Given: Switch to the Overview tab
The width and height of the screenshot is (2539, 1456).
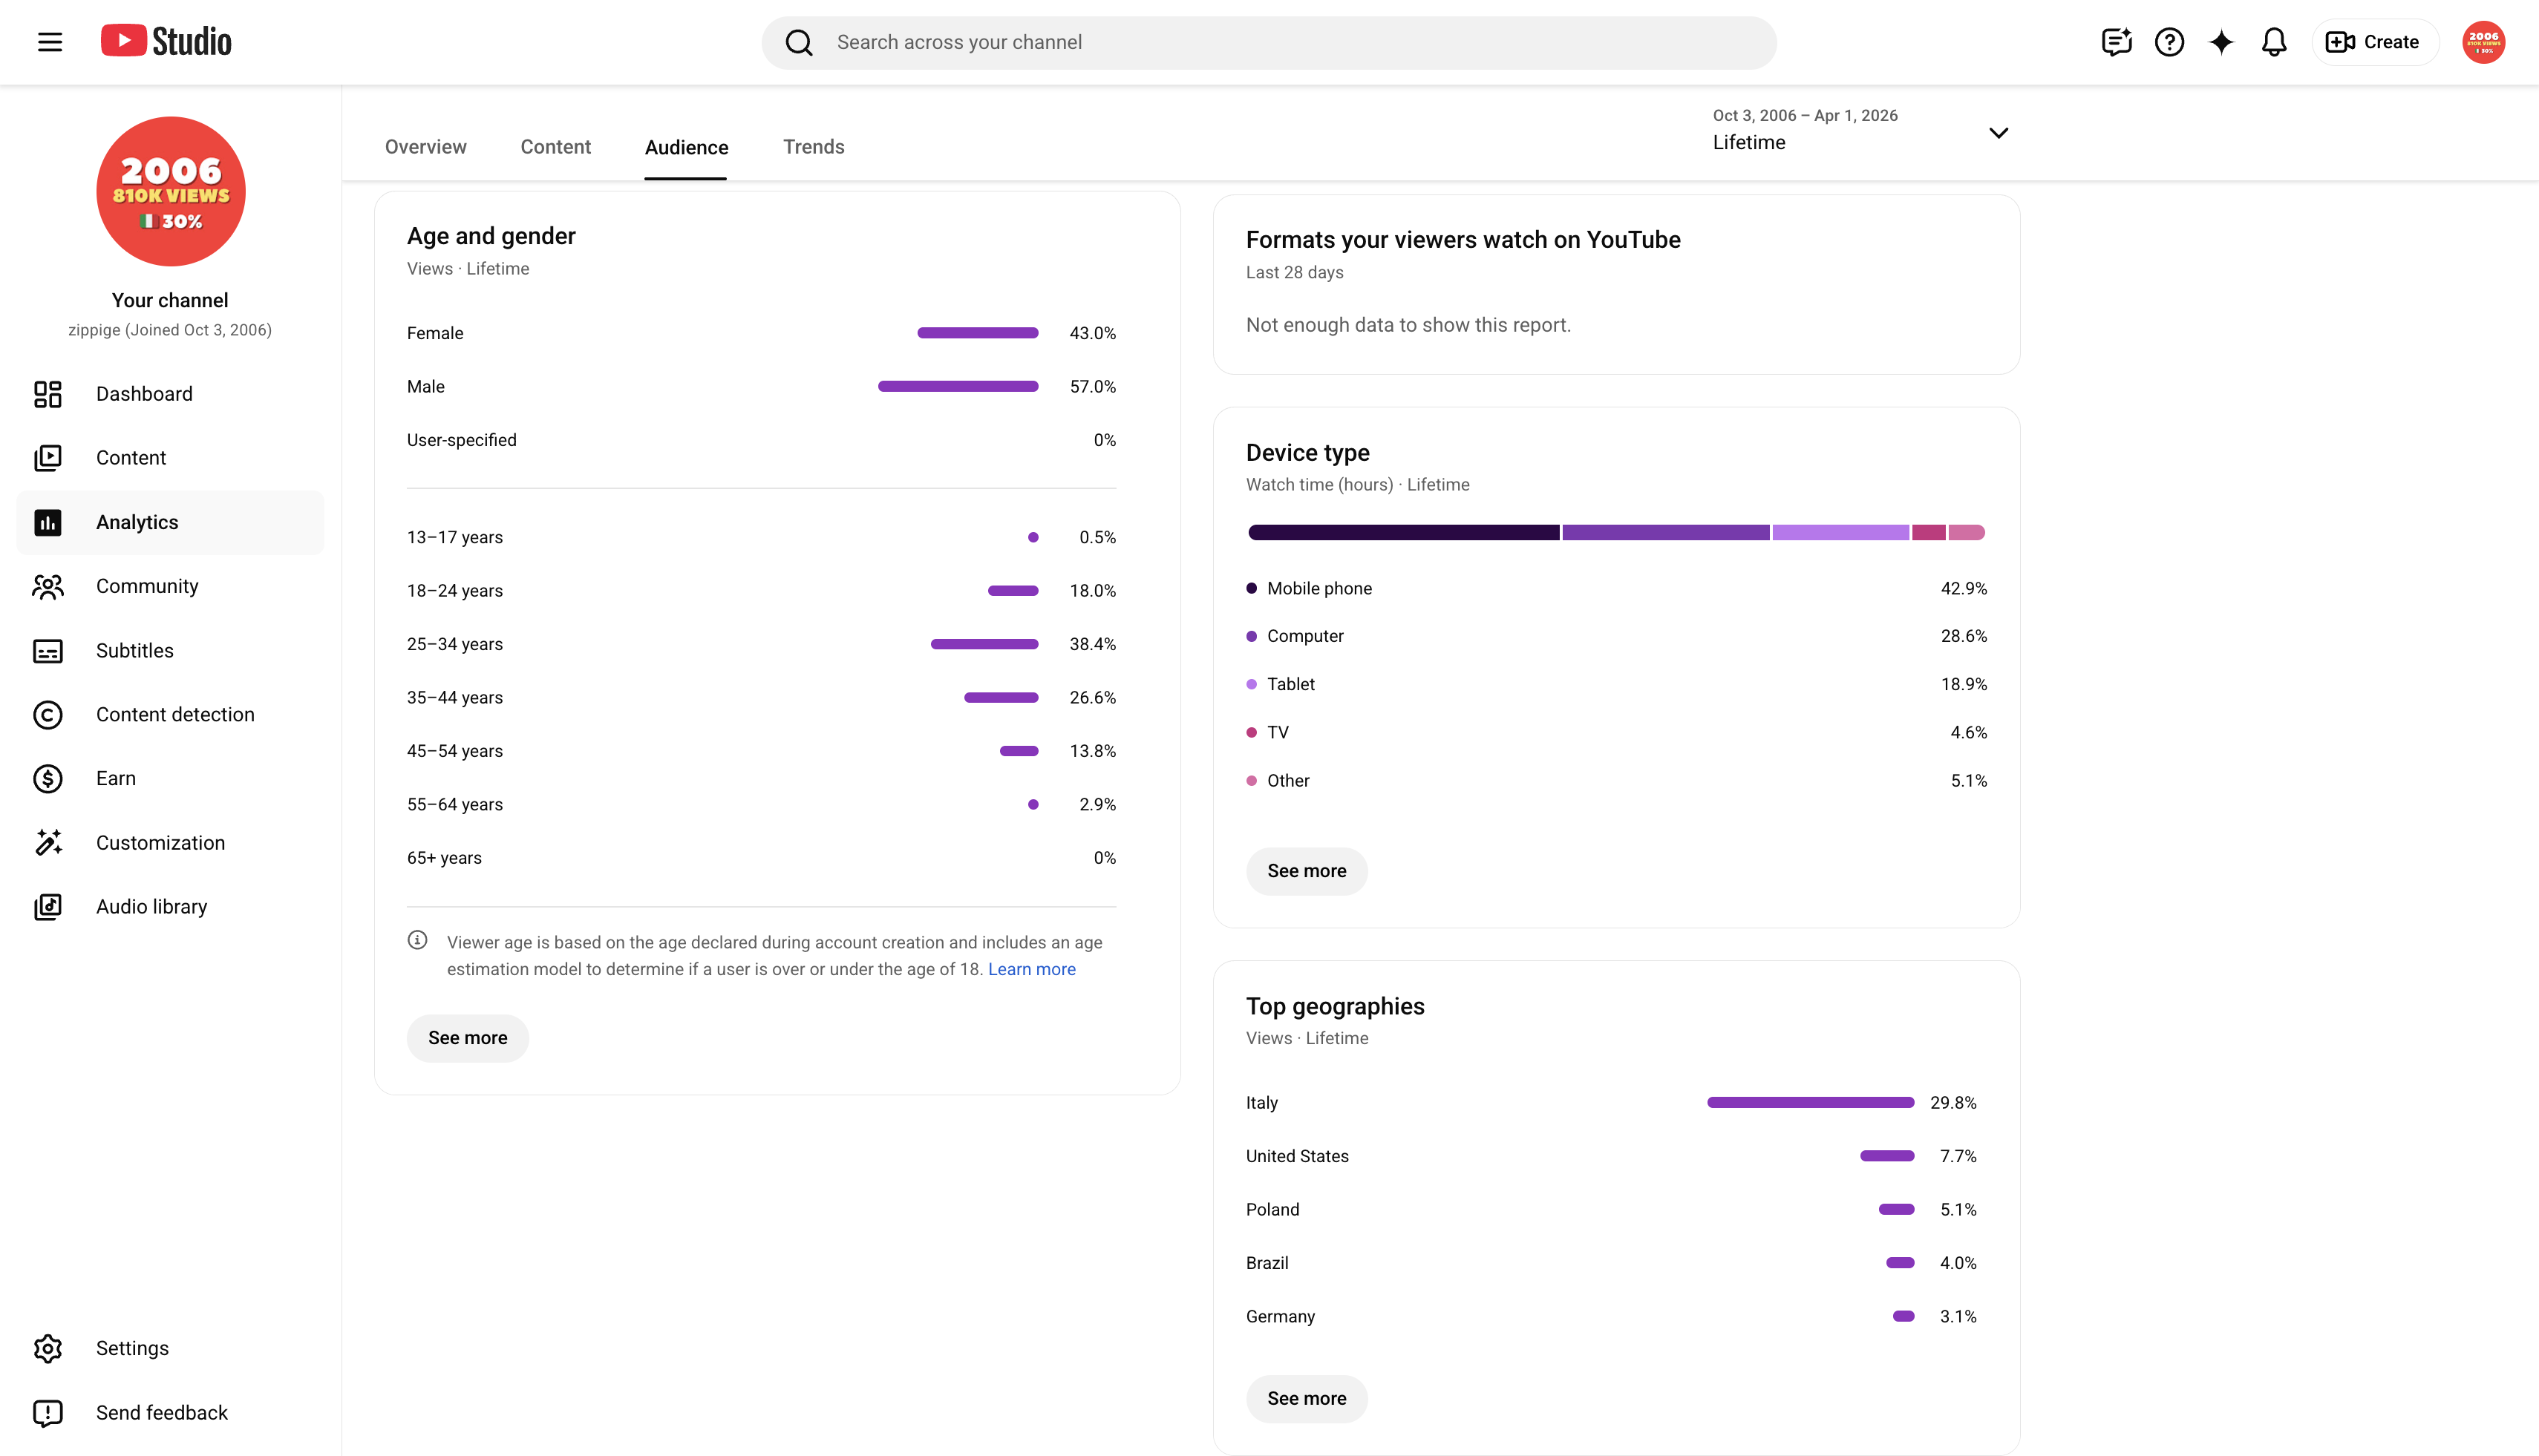Looking at the screenshot, I should (425, 147).
